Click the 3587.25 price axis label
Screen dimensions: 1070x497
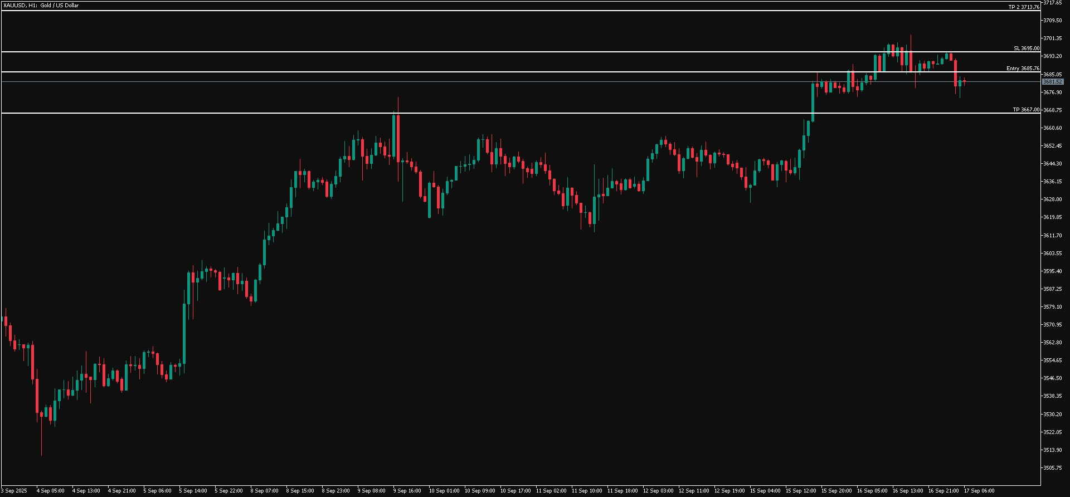(x=1053, y=289)
